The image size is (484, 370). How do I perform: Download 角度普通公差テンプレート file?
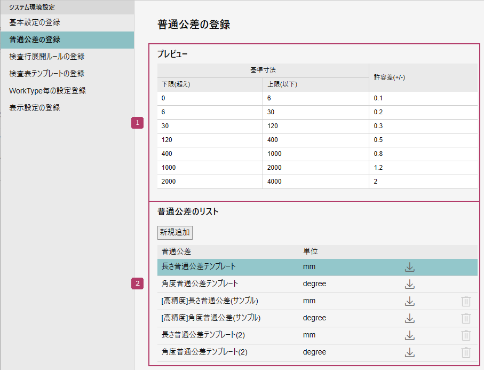[409, 284]
